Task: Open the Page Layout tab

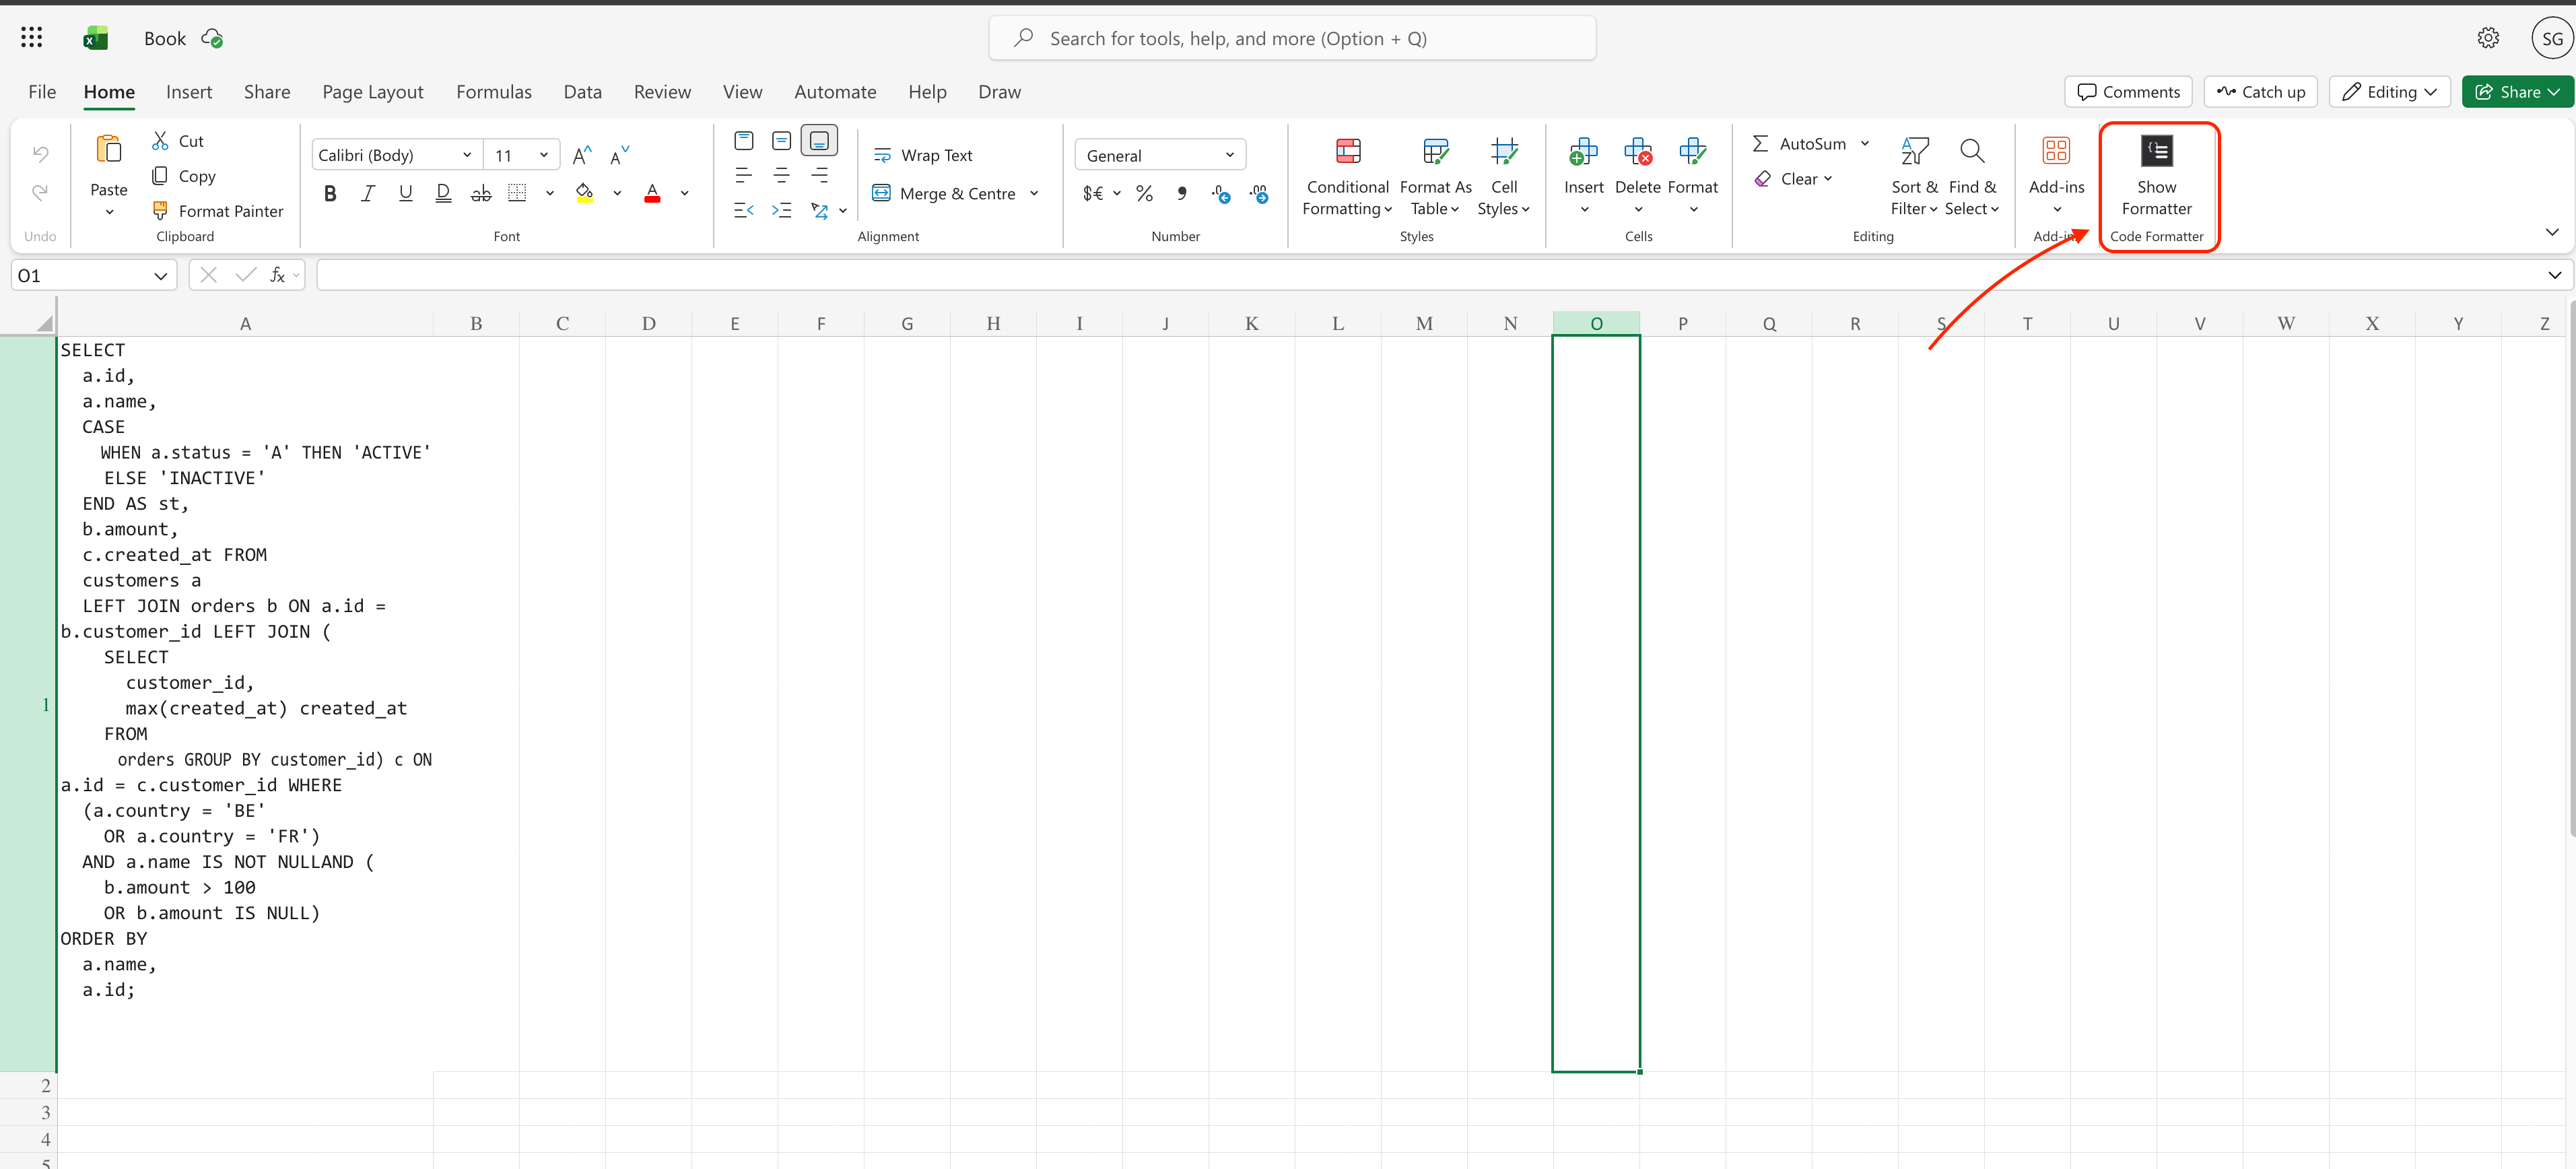Action: coord(372,92)
